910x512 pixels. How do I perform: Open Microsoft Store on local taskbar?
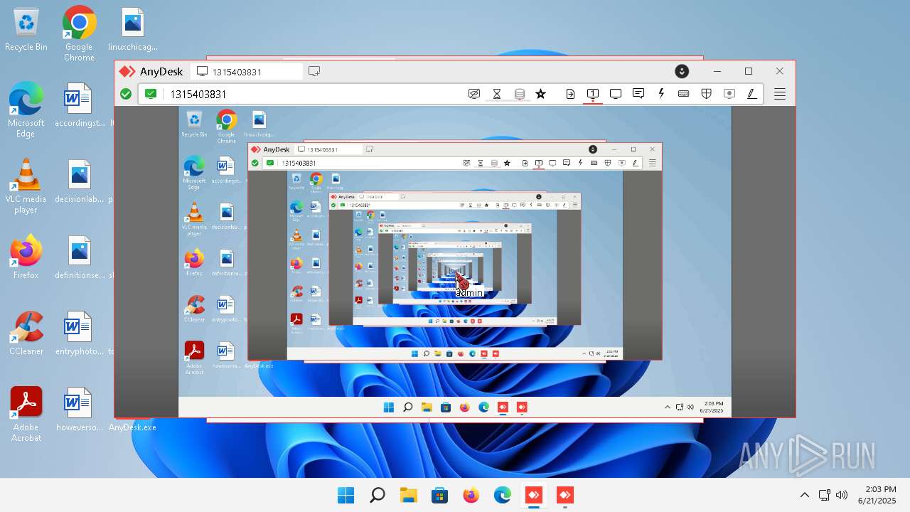click(x=439, y=495)
